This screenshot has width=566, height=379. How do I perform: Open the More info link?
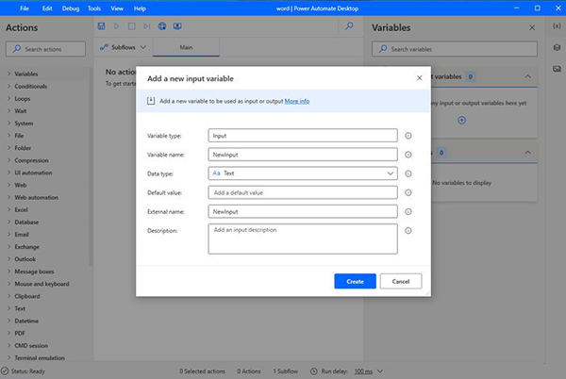click(297, 100)
